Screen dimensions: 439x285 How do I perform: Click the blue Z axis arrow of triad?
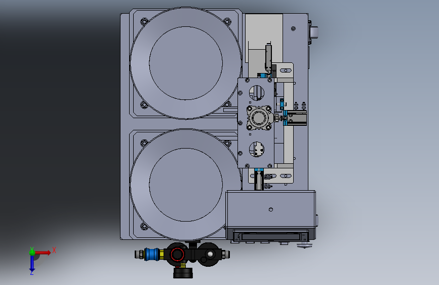tap(32, 264)
